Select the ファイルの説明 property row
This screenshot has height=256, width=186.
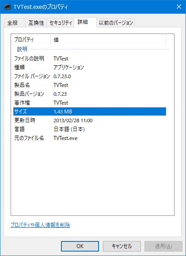pos(90,58)
